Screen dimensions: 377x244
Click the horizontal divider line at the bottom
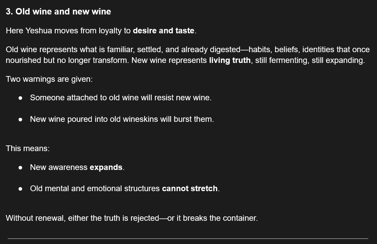tap(188, 239)
